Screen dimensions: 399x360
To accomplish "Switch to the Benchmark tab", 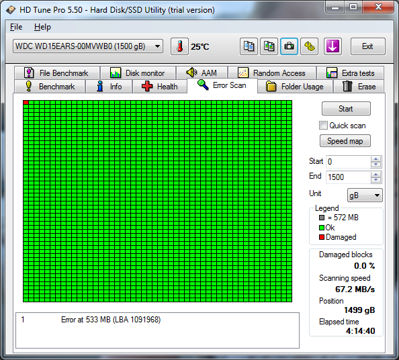I will (x=50, y=87).
